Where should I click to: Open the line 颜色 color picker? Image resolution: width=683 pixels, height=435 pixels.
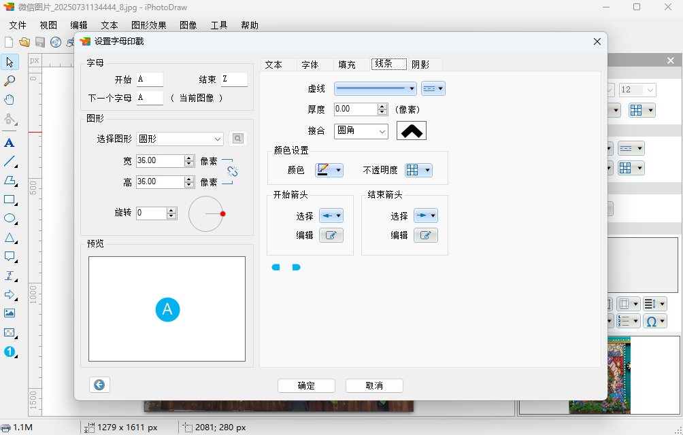329,170
